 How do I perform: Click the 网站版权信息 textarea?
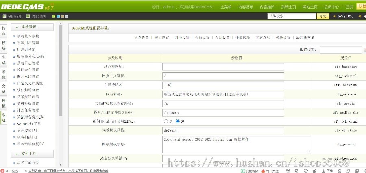[x=237, y=145]
